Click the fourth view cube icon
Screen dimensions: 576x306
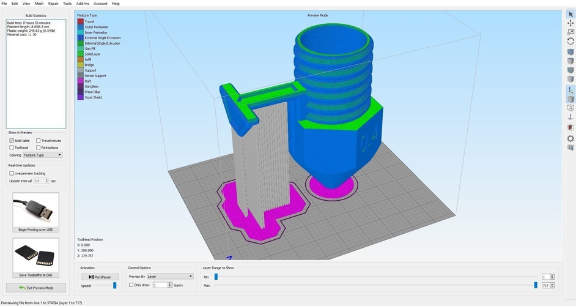[570, 79]
